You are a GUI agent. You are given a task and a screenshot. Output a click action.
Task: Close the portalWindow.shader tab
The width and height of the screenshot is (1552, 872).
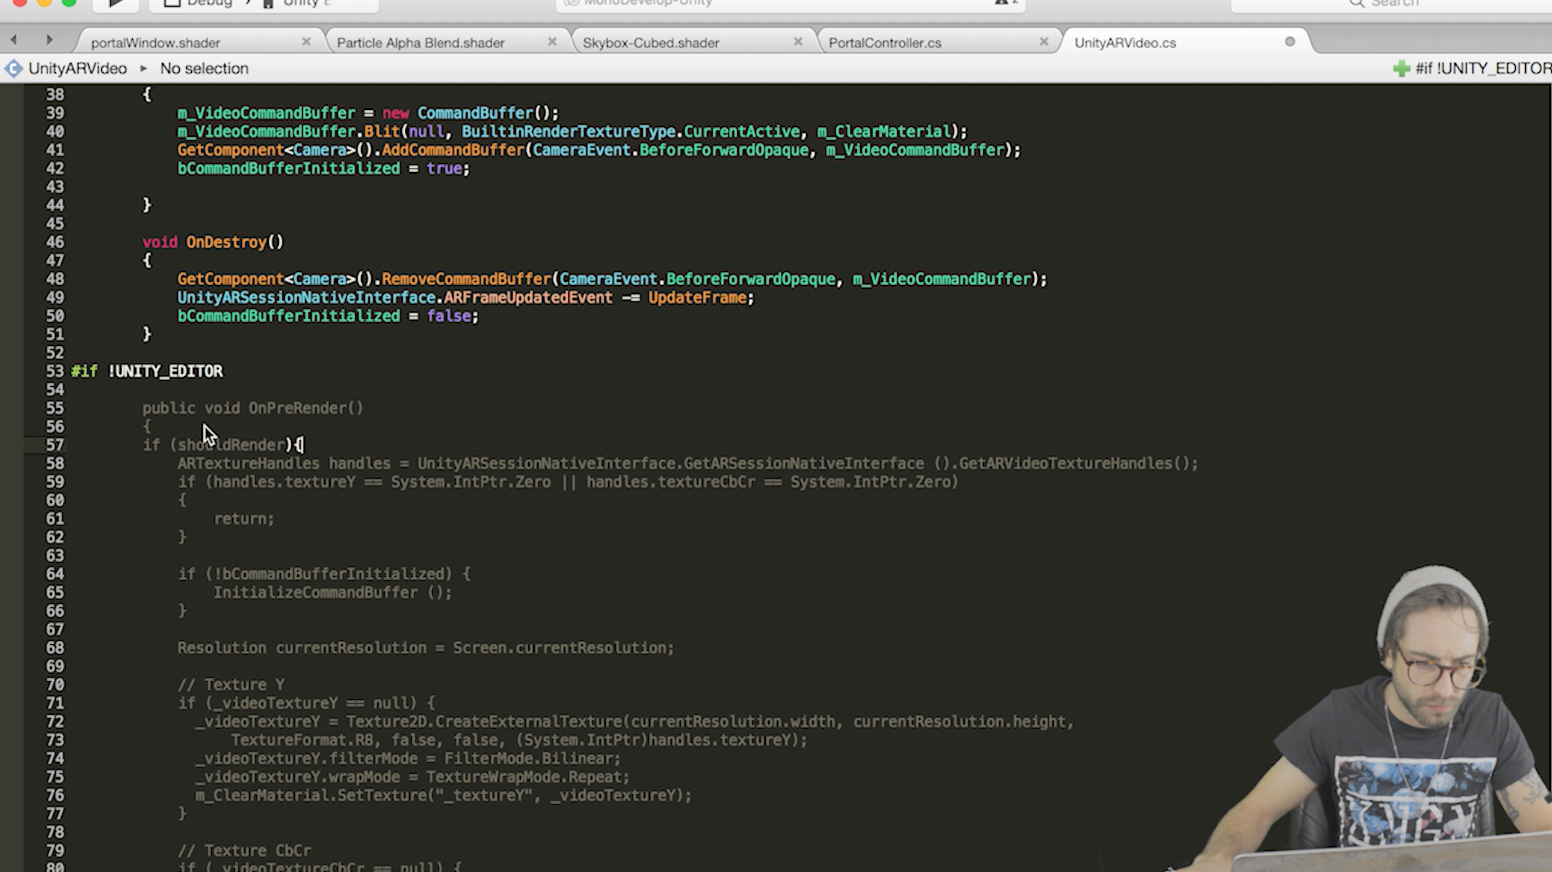pyautogui.click(x=306, y=42)
